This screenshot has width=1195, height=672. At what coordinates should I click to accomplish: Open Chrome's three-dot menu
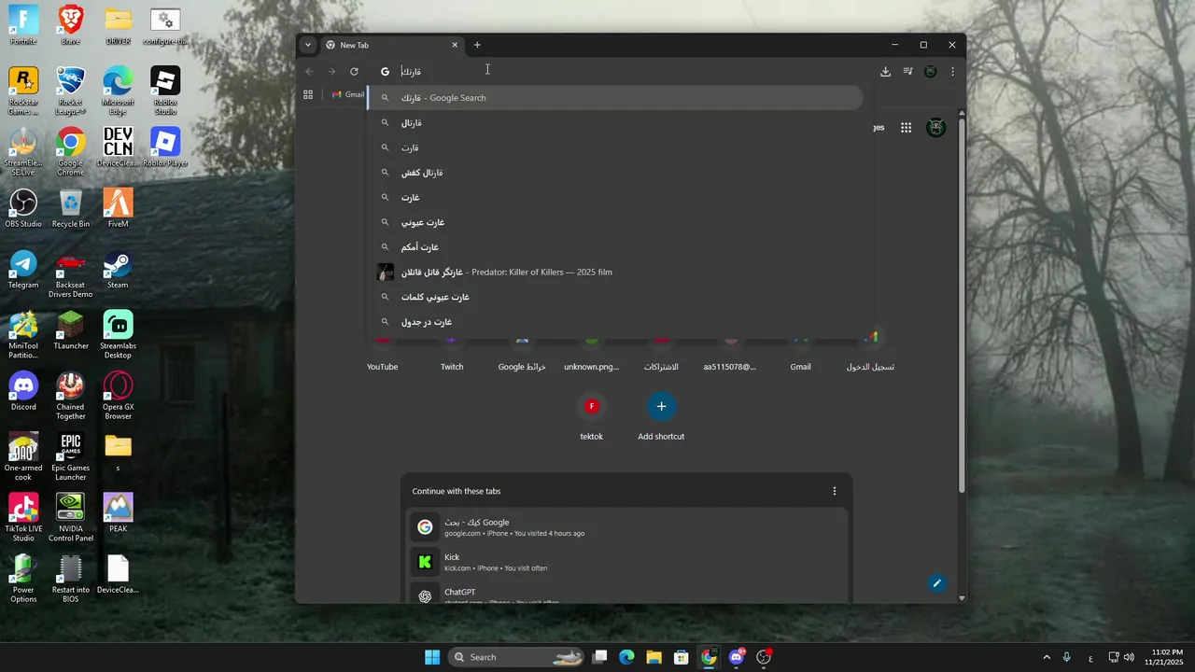pyautogui.click(x=952, y=71)
